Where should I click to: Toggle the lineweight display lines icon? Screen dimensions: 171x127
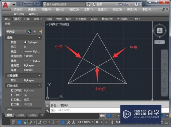(14, 122)
